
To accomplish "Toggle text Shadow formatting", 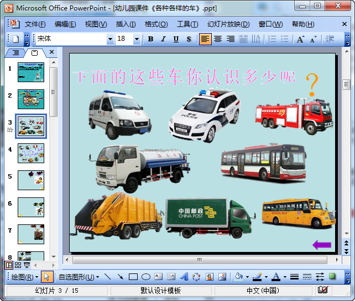I will point(189,39).
